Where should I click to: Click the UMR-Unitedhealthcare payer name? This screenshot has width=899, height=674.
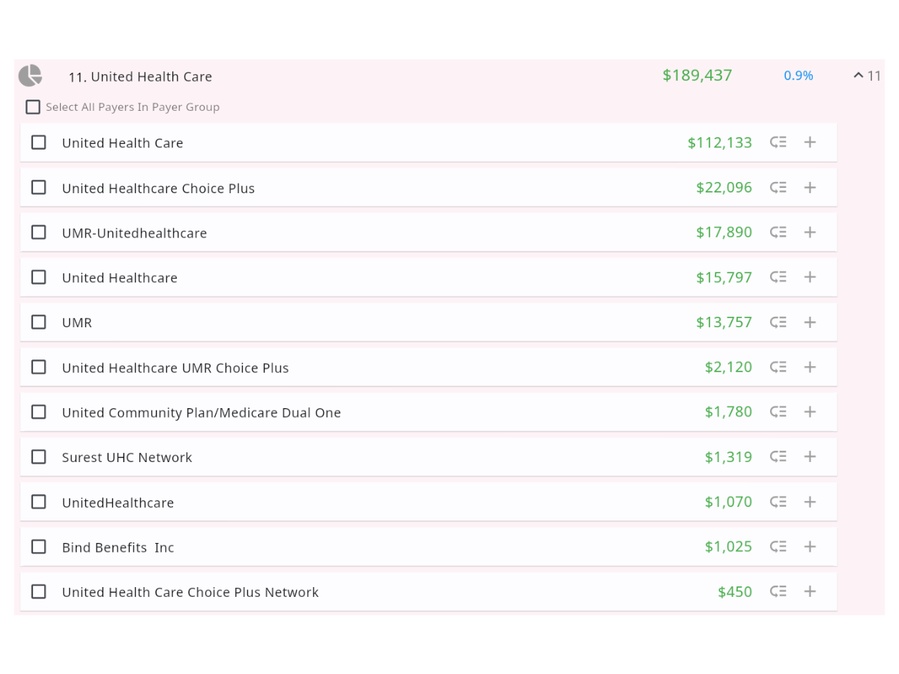coord(135,233)
